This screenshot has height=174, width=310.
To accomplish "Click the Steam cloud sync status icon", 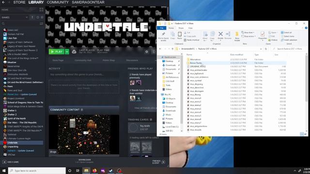I will [x=74, y=52].
